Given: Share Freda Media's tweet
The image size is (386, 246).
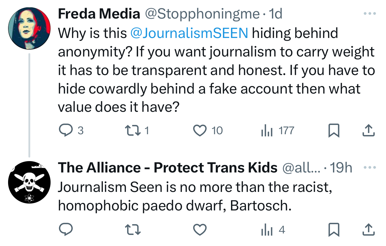Looking at the screenshot, I should [368, 131].
